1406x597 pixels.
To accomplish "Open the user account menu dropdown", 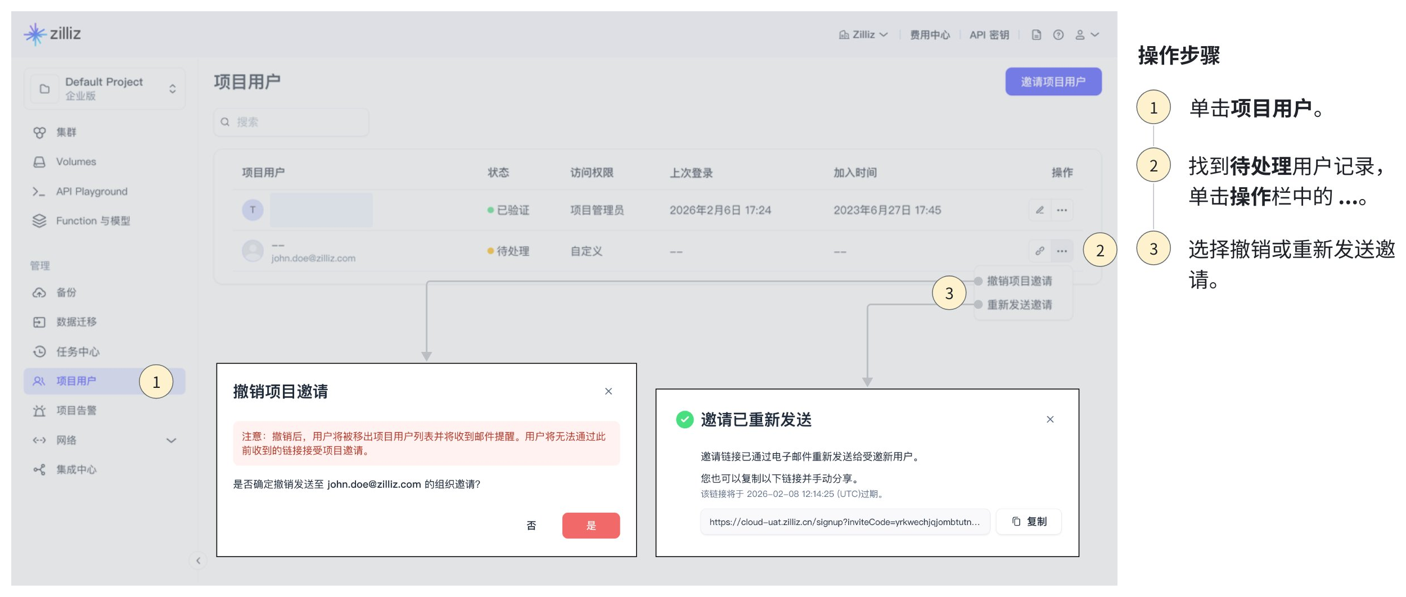I will click(1087, 35).
